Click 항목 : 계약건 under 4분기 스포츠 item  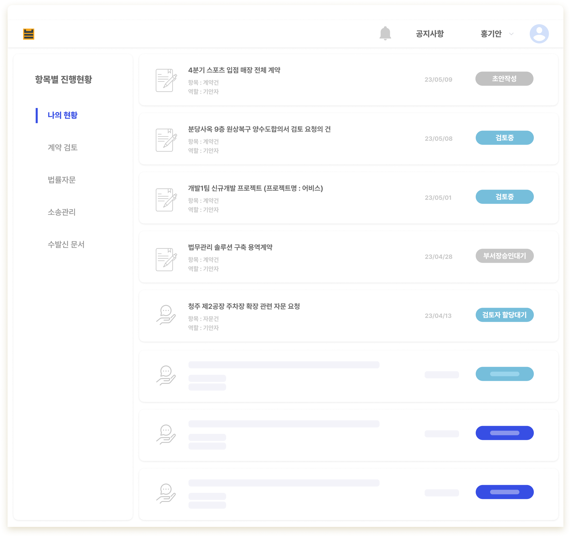203,83
